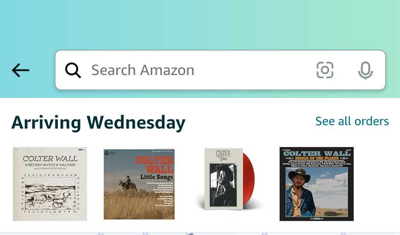This screenshot has height=235, width=400.
Task: Open the camera lens scan icon
Action: click(325, 70)
